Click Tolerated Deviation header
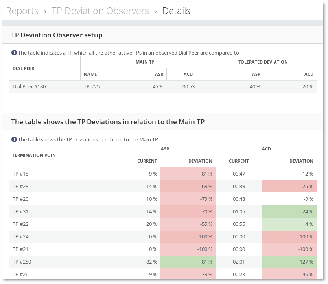 [x=263, y=62]
